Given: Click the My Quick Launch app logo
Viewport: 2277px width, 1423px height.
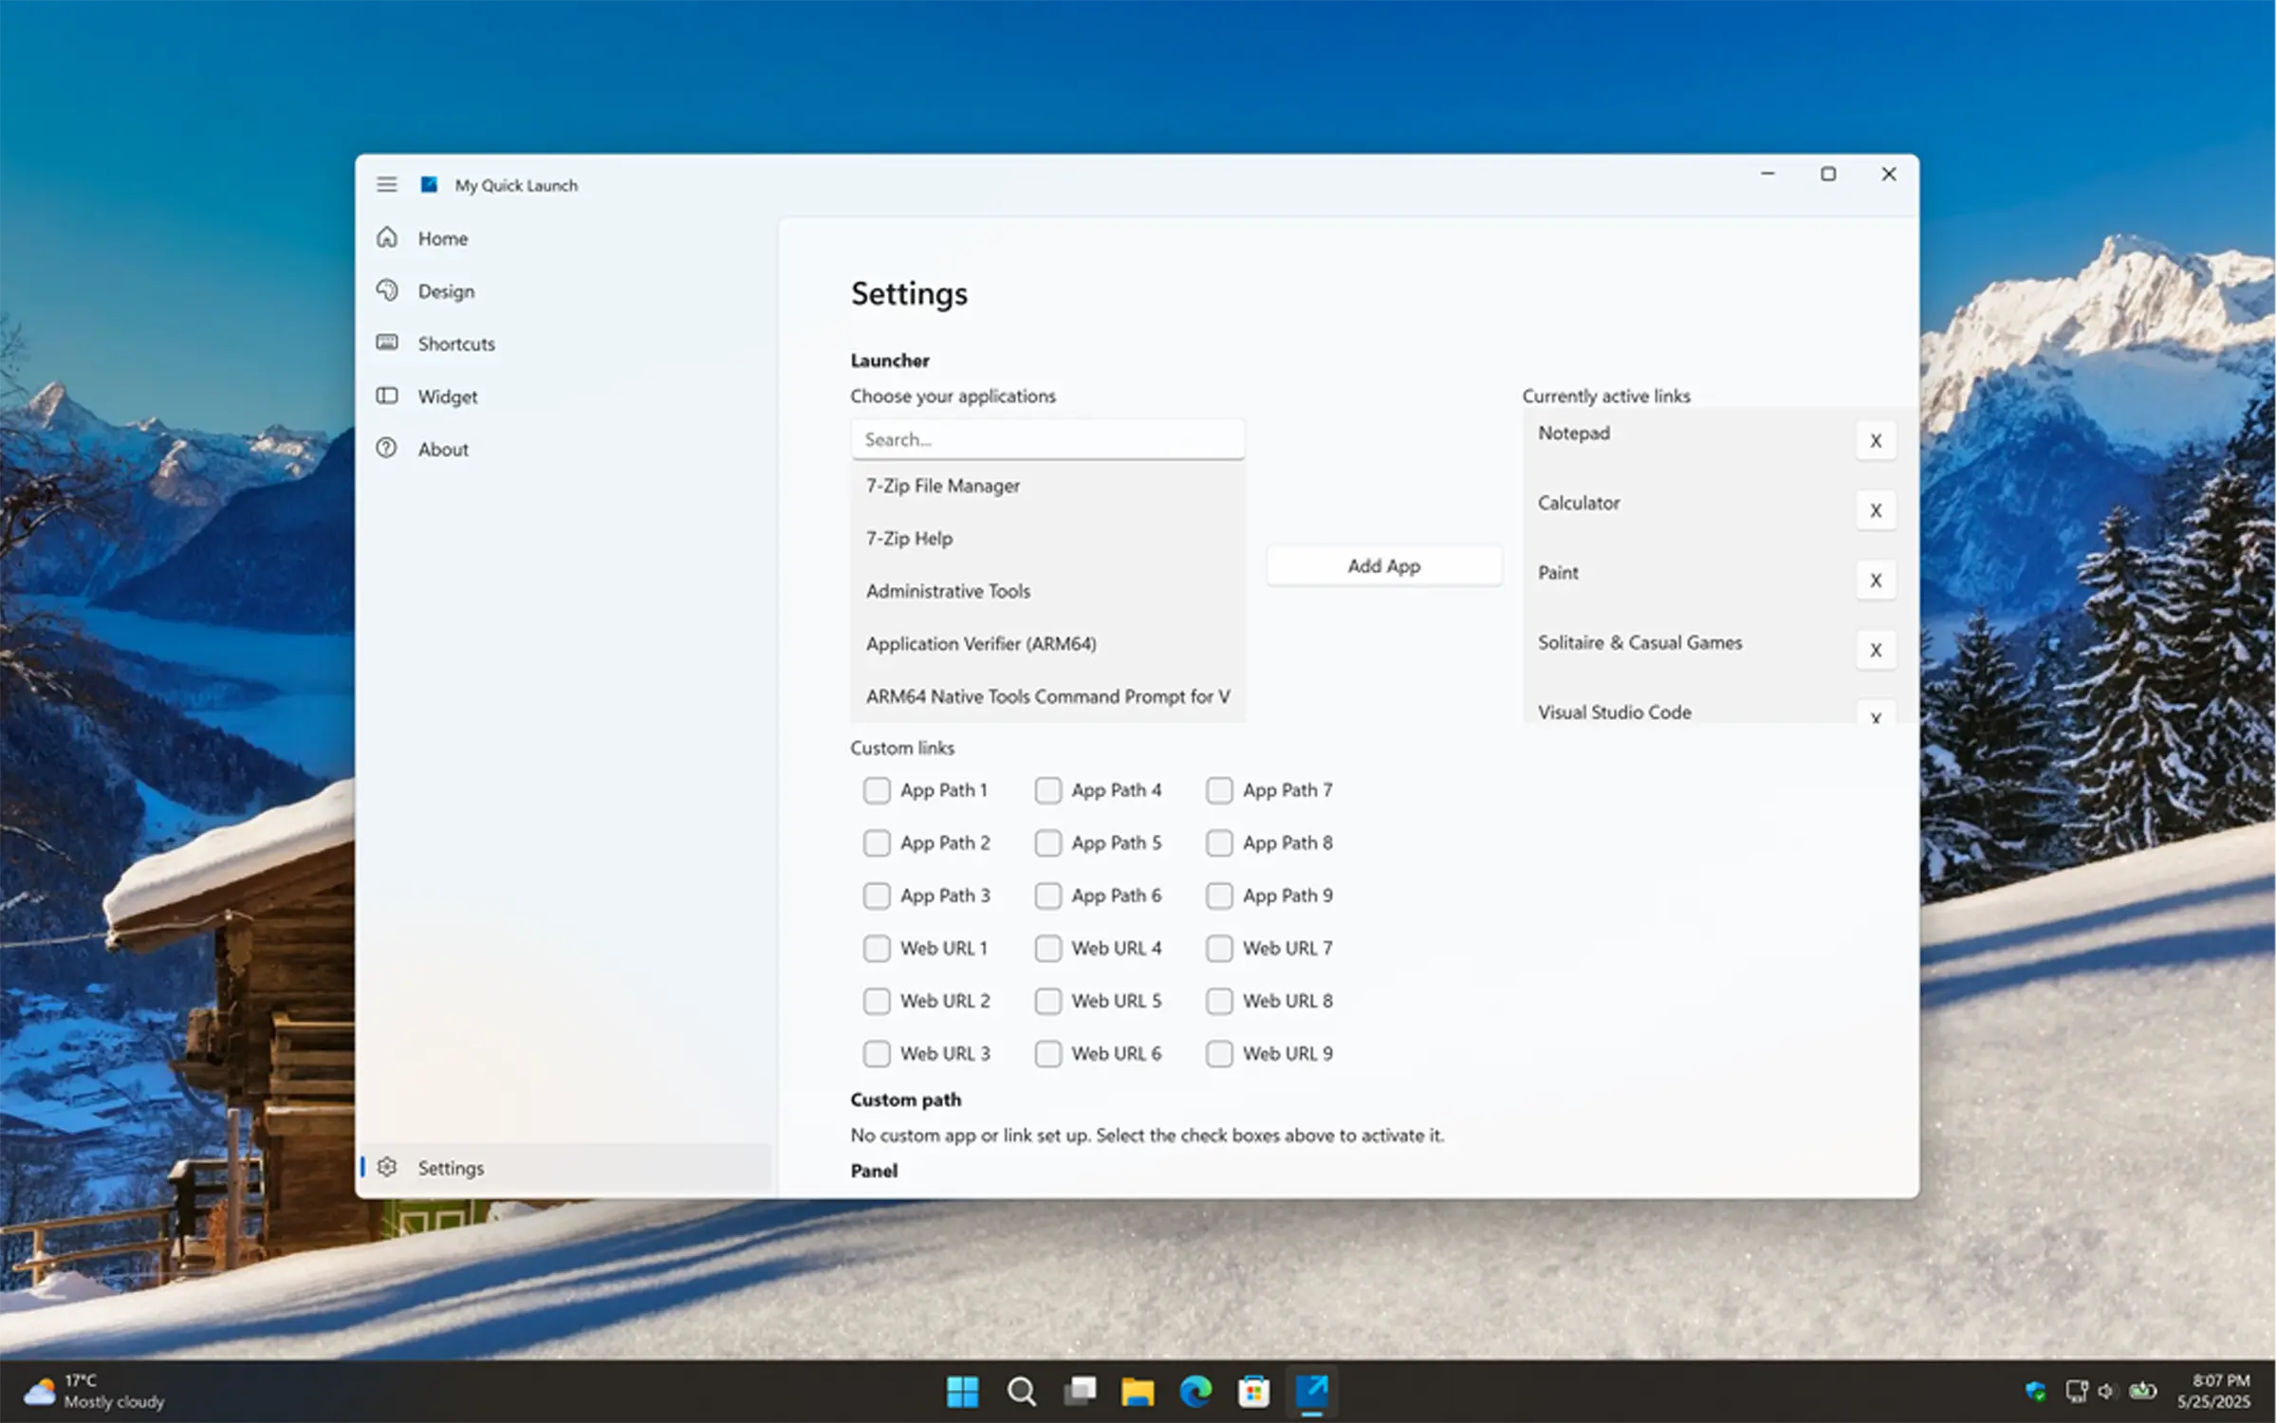Looking at the screenshot, I should pos(429,184).
